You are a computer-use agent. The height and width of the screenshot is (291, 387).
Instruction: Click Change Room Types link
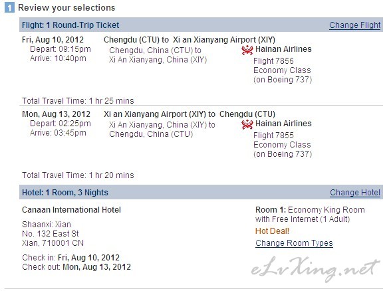coord(294,243)
